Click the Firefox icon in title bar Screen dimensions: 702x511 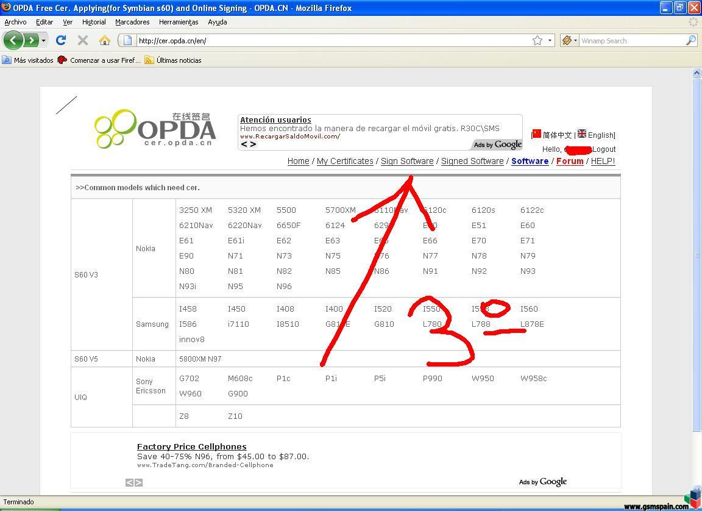tap(6, 7)
